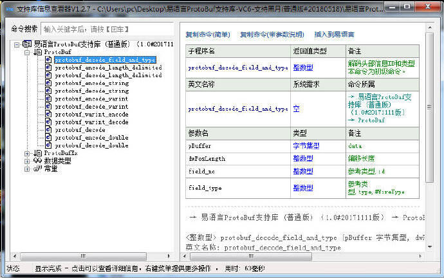444x278 pixels.
Task: Click the icon beside protobuf_decode_length_delimited
Action: click(x=48, y=75)
